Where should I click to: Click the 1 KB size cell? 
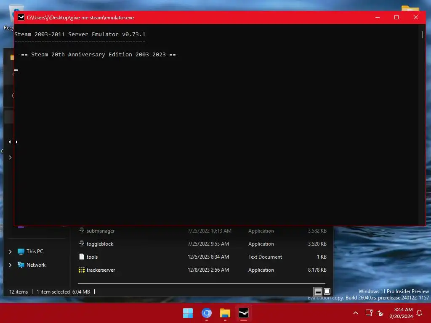click(321, 257)
